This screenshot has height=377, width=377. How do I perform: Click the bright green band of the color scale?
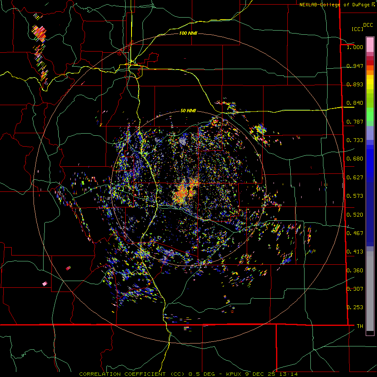pos(370,114)
